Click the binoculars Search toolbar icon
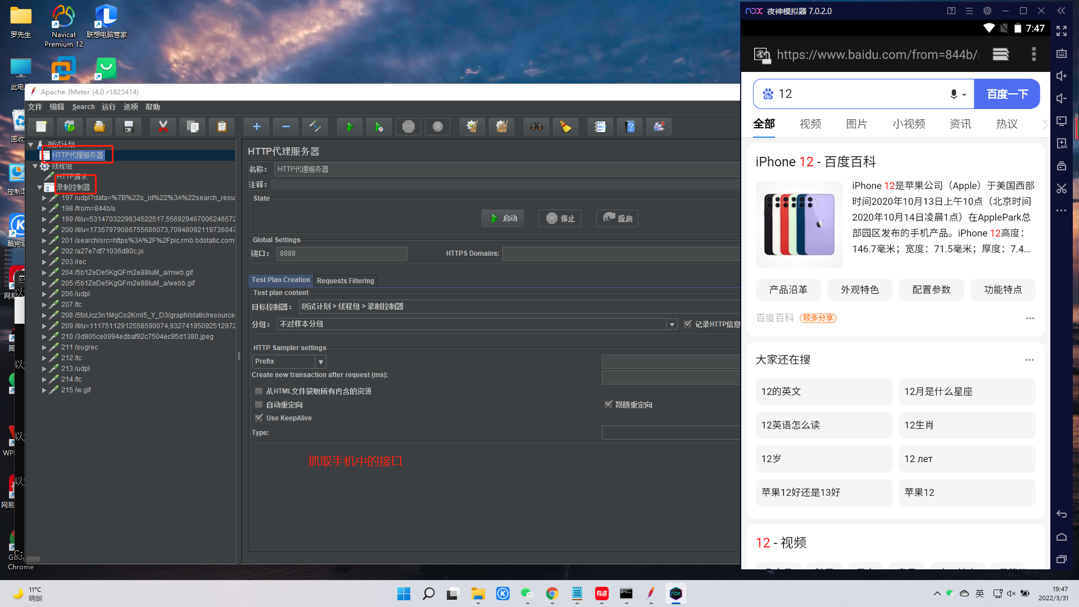 point(536,127)
